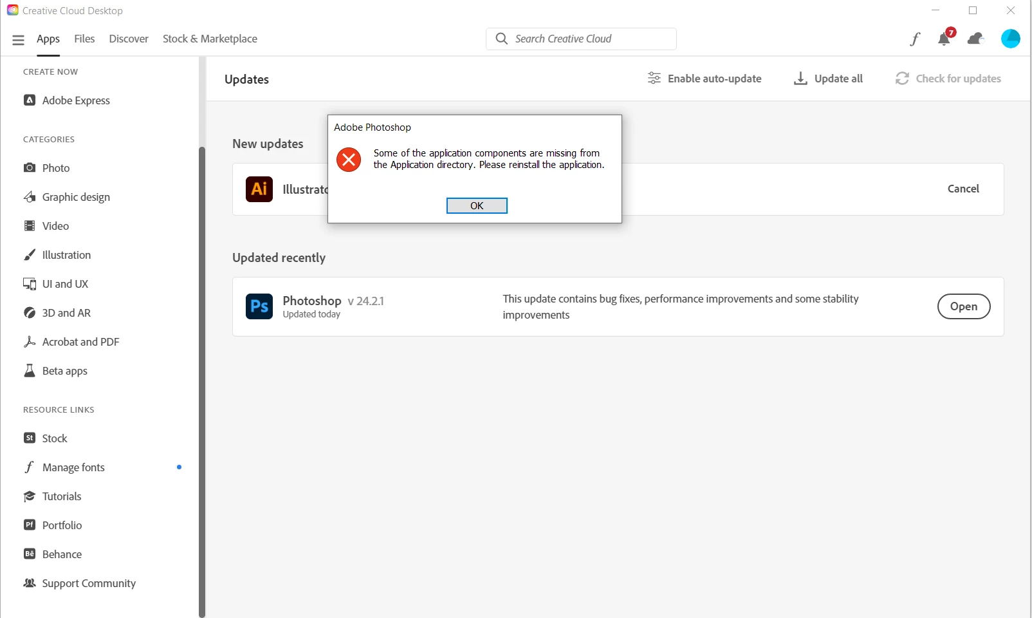Select the Beta apps flask icon
The height and width of the screenshot is (618, 1032).
tap(30, 370)
